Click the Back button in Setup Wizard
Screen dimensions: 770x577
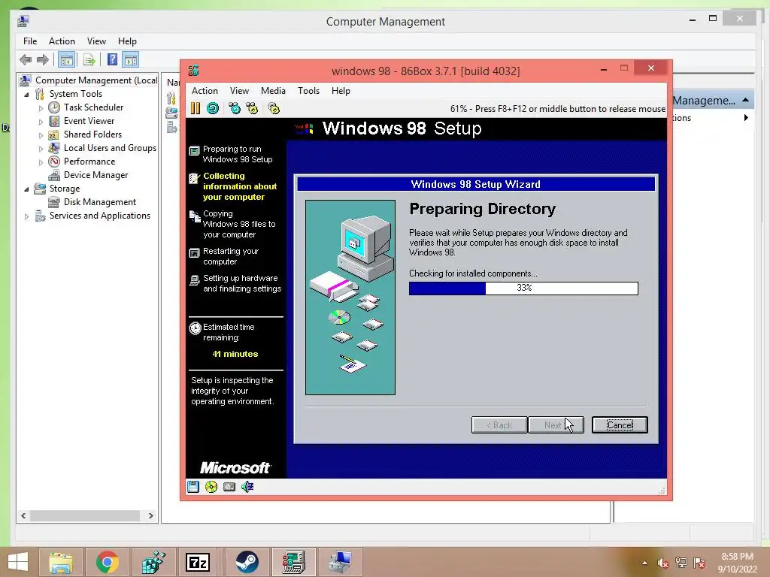499,425
